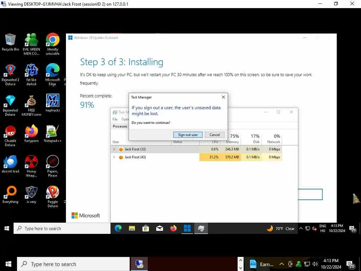Open the Chrome icon labeled literally unusable
361x271 pixels.
53,44
